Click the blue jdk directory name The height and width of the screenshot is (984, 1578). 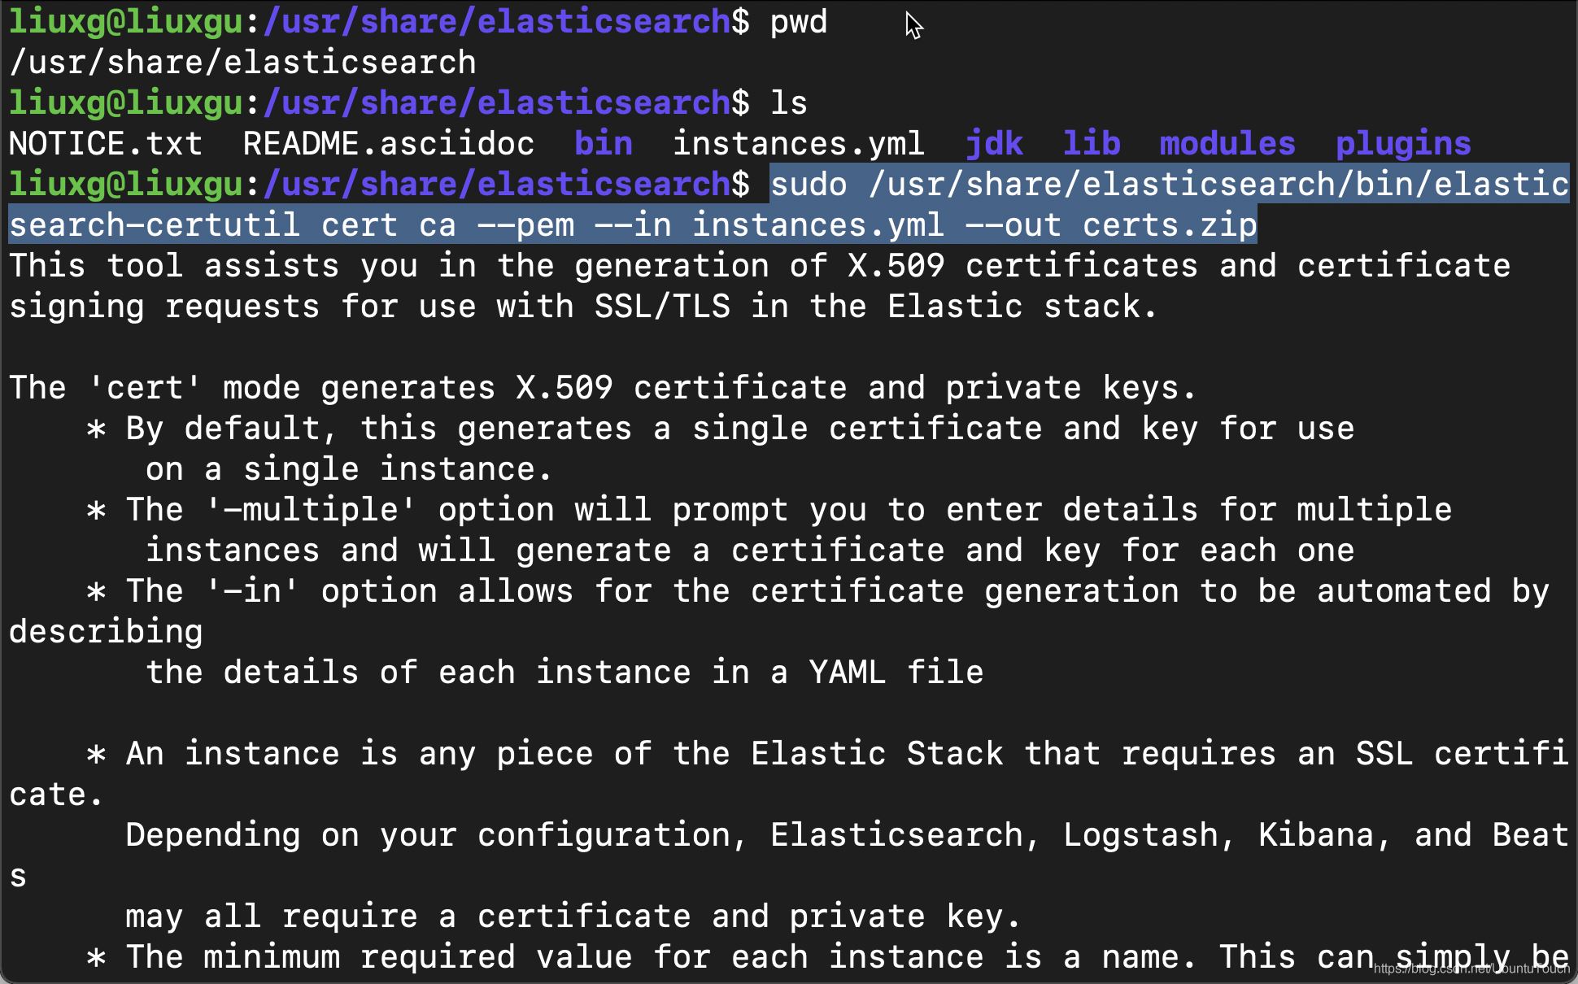993,144
